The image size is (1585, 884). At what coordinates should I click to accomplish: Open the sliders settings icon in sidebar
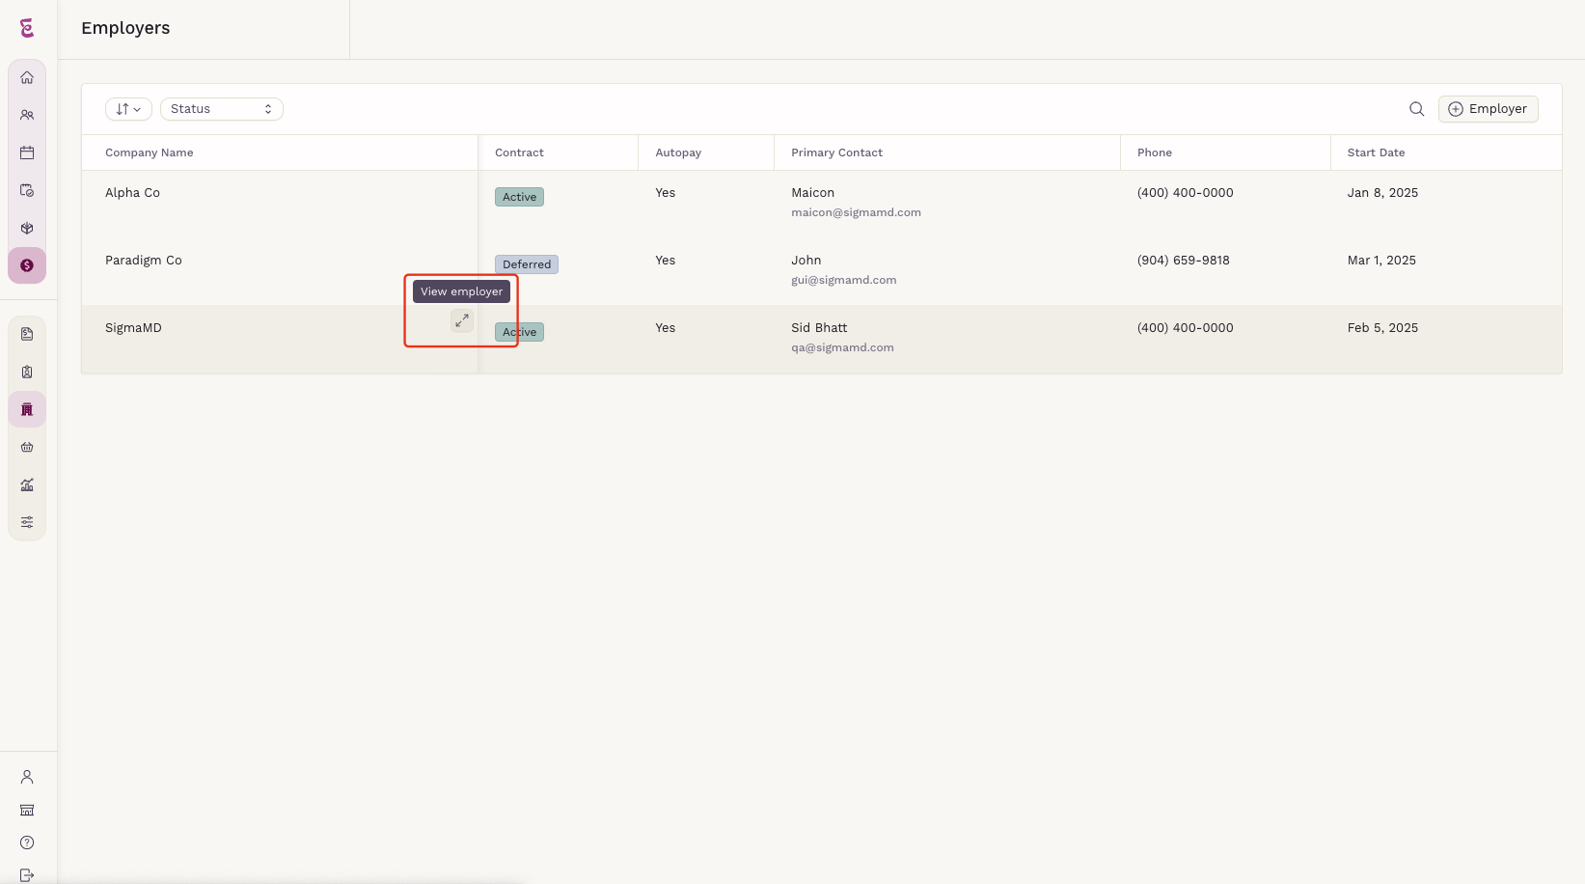(x=27, y=522)
